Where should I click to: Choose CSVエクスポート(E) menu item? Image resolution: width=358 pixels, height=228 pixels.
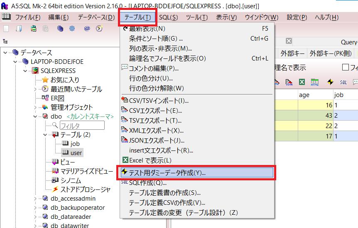coord(197,111)
